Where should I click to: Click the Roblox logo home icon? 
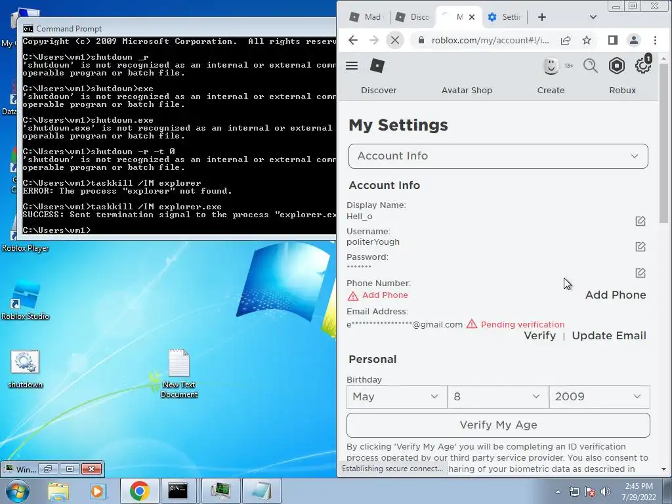coord(377,66)
